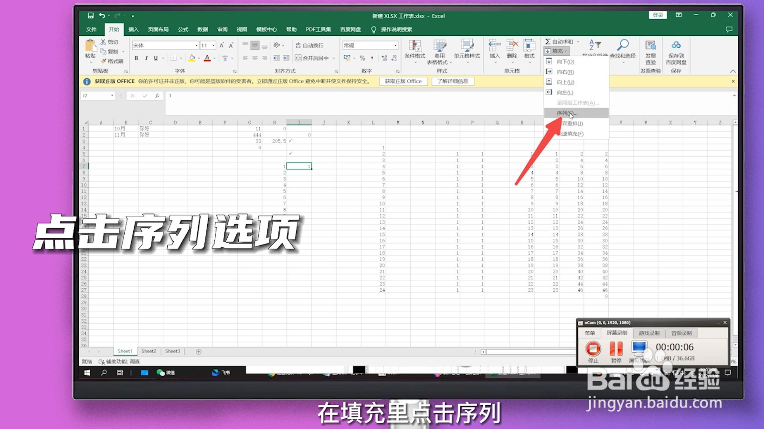Expand the font color dropdown arrow

tap(214, 58)
